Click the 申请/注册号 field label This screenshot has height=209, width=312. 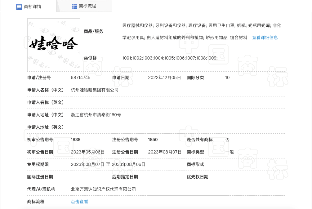39,78
